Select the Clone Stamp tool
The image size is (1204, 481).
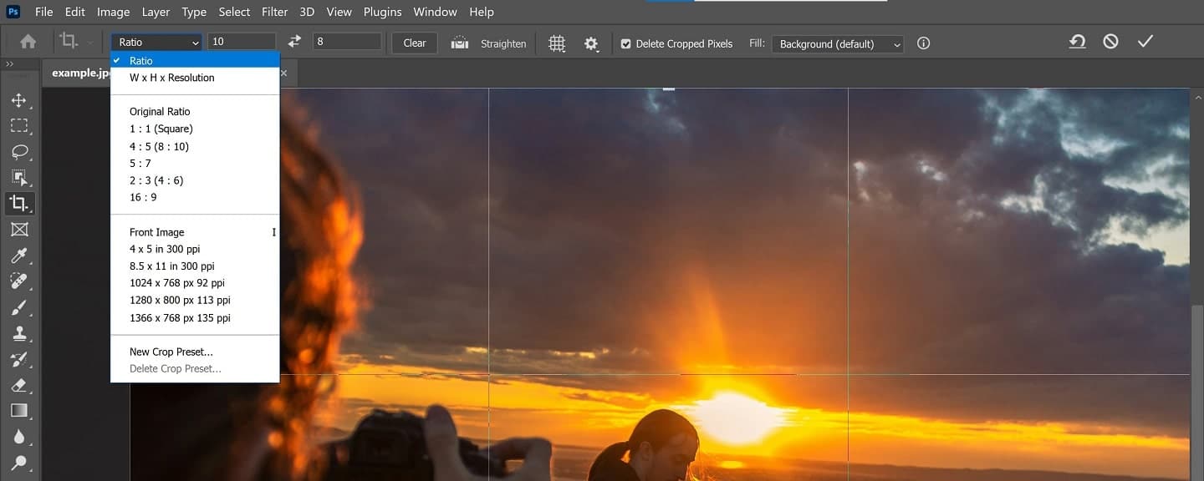click(20, 332)
